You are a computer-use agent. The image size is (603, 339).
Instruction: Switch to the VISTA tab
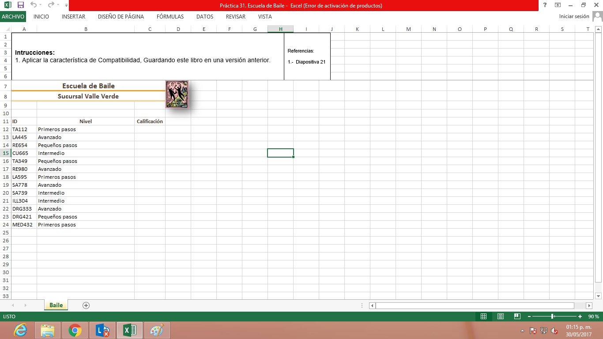[265, 17]
